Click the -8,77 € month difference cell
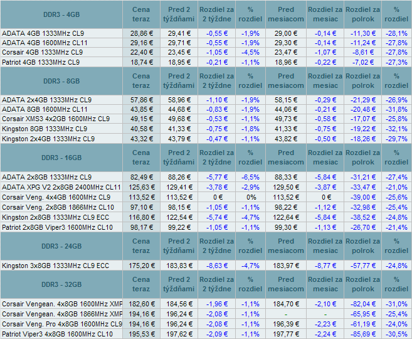The image size is (412, 339). click(x=325, y=266)
